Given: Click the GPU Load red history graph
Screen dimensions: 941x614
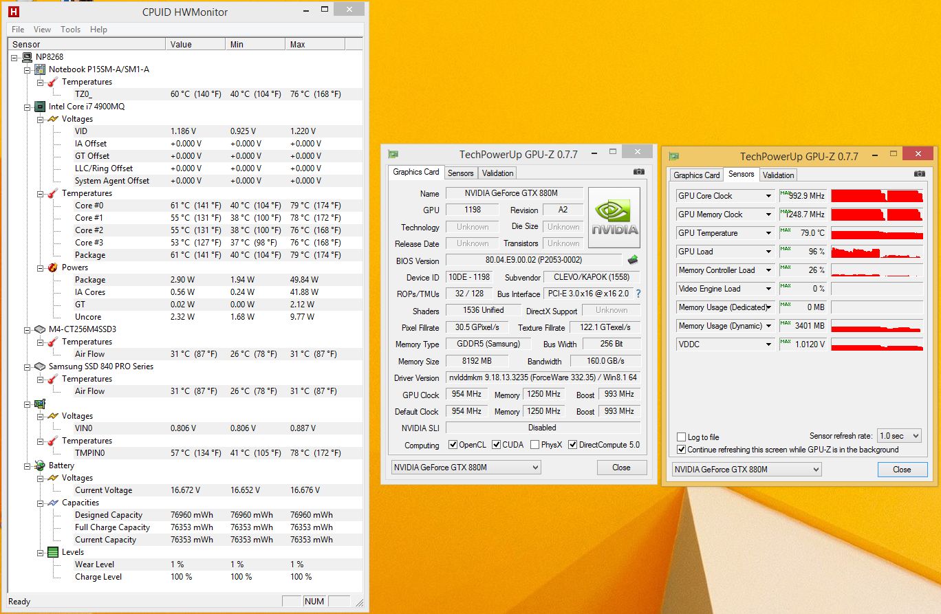Looking at the screenshot, I should (x=877, y=252).
